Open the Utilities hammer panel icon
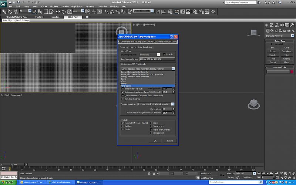296x185 pixels. tap(292, 25)
